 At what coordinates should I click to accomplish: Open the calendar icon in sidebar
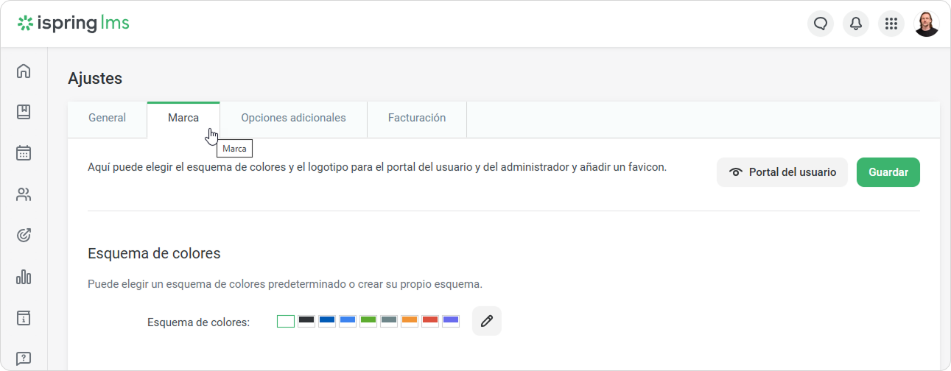tap(24, 153)
